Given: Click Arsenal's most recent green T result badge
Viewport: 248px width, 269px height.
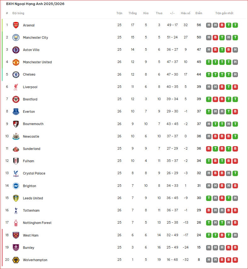Looking at the screenshot, I should [x=235, y=25].
